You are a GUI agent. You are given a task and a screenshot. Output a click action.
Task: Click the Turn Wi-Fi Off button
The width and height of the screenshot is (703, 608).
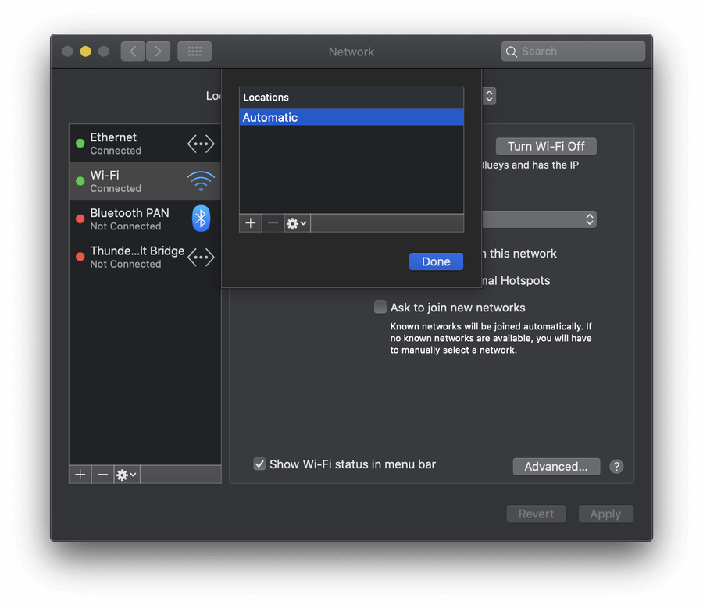pos(546,147)
